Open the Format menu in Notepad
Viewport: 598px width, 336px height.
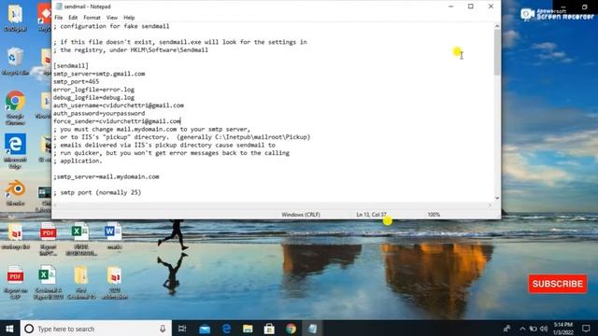[92, 18]
